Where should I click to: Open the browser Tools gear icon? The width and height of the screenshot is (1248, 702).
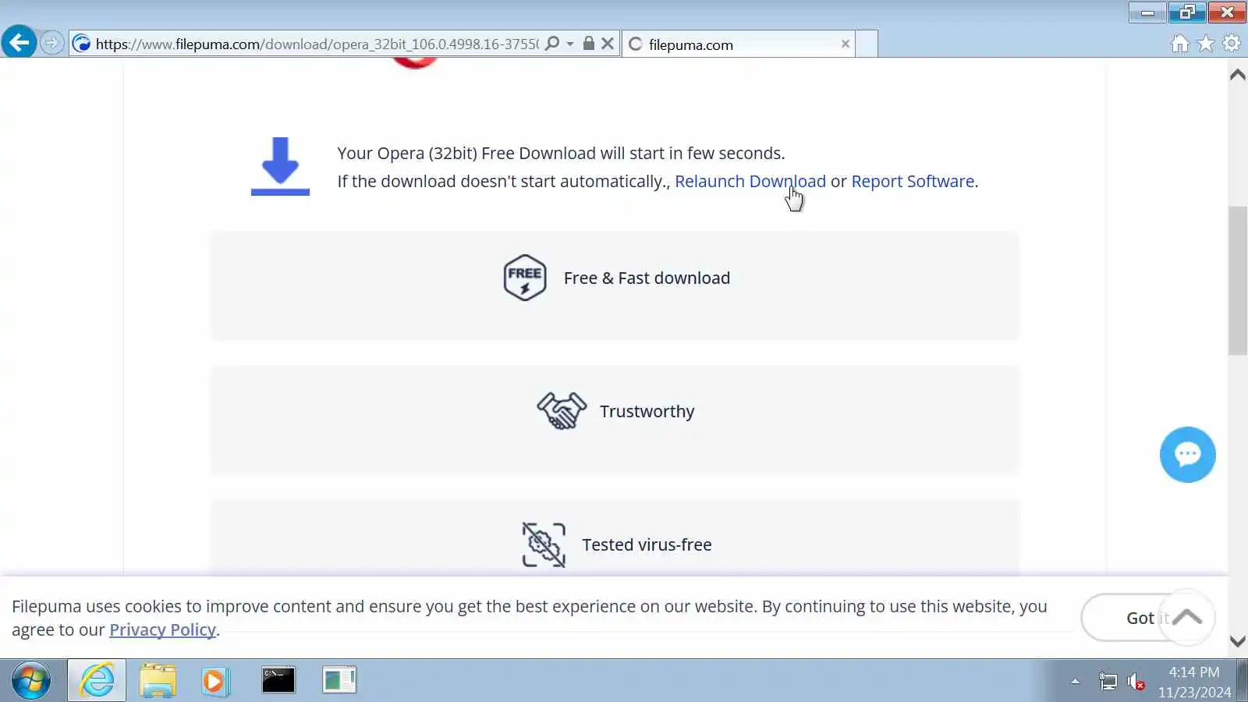click(1232, 44)
